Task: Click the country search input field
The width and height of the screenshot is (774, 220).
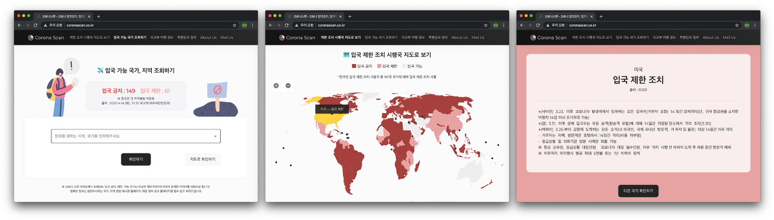Action: click(135, 136)
